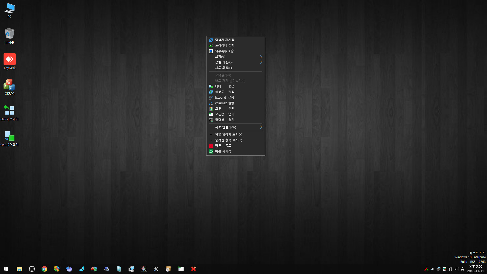This screenshot has width=487, height=274.
Task: Open the network computers tray icon
Action: (439, 269)
